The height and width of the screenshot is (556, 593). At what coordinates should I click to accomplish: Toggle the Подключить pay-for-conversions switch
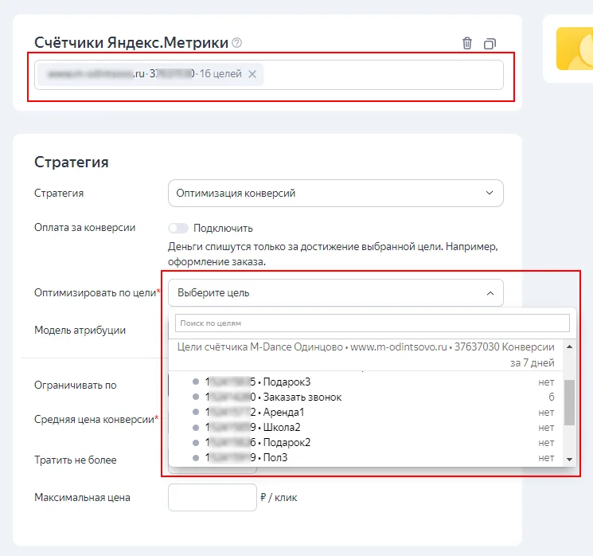coord(178,229)
